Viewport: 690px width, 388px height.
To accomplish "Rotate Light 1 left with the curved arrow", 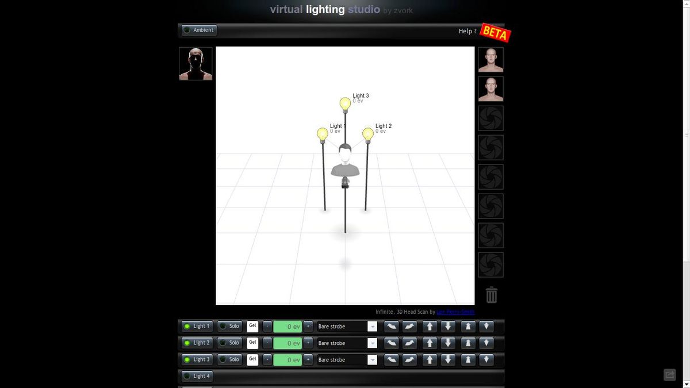I will (x=391, y=326).
